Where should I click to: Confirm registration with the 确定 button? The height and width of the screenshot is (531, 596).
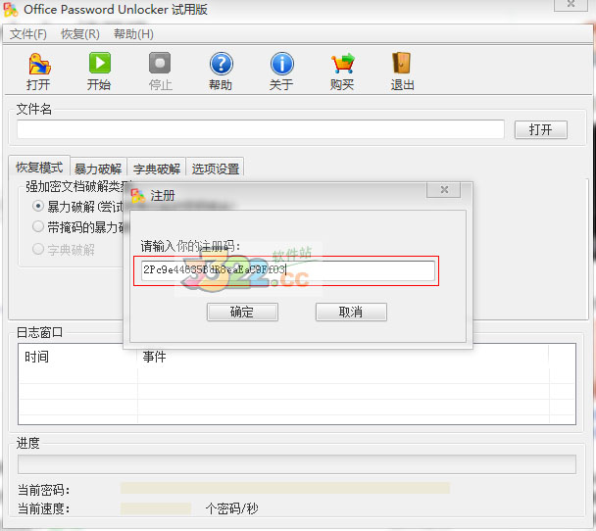point(242,312)
